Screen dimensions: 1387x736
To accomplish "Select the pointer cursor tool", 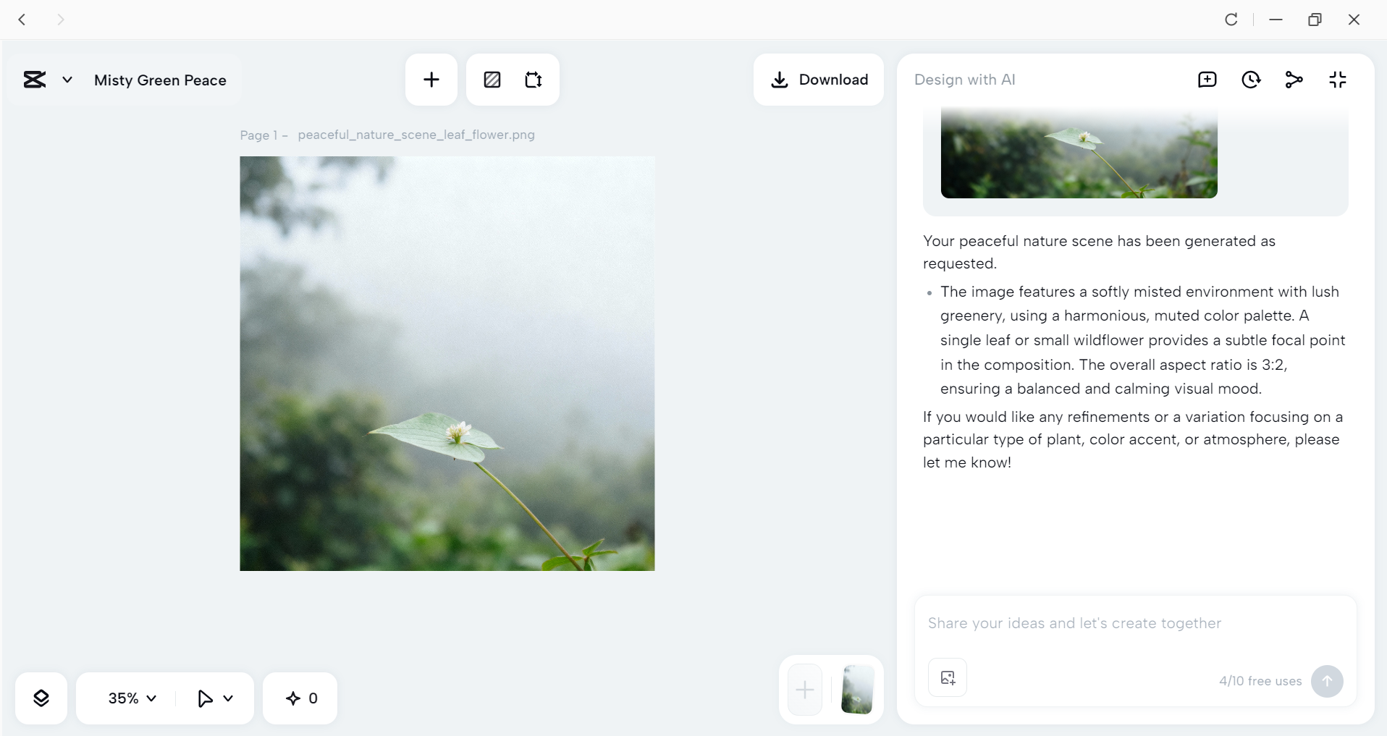I will [205, 698].
